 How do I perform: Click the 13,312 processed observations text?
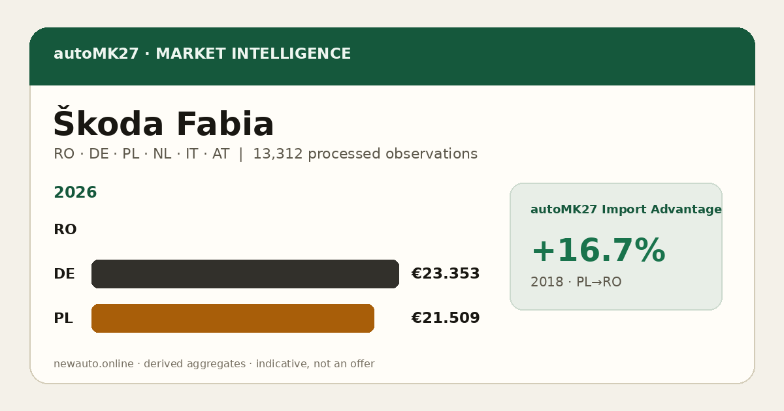point(365,154)
